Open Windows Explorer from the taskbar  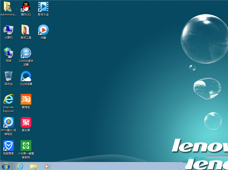(33, 166)
